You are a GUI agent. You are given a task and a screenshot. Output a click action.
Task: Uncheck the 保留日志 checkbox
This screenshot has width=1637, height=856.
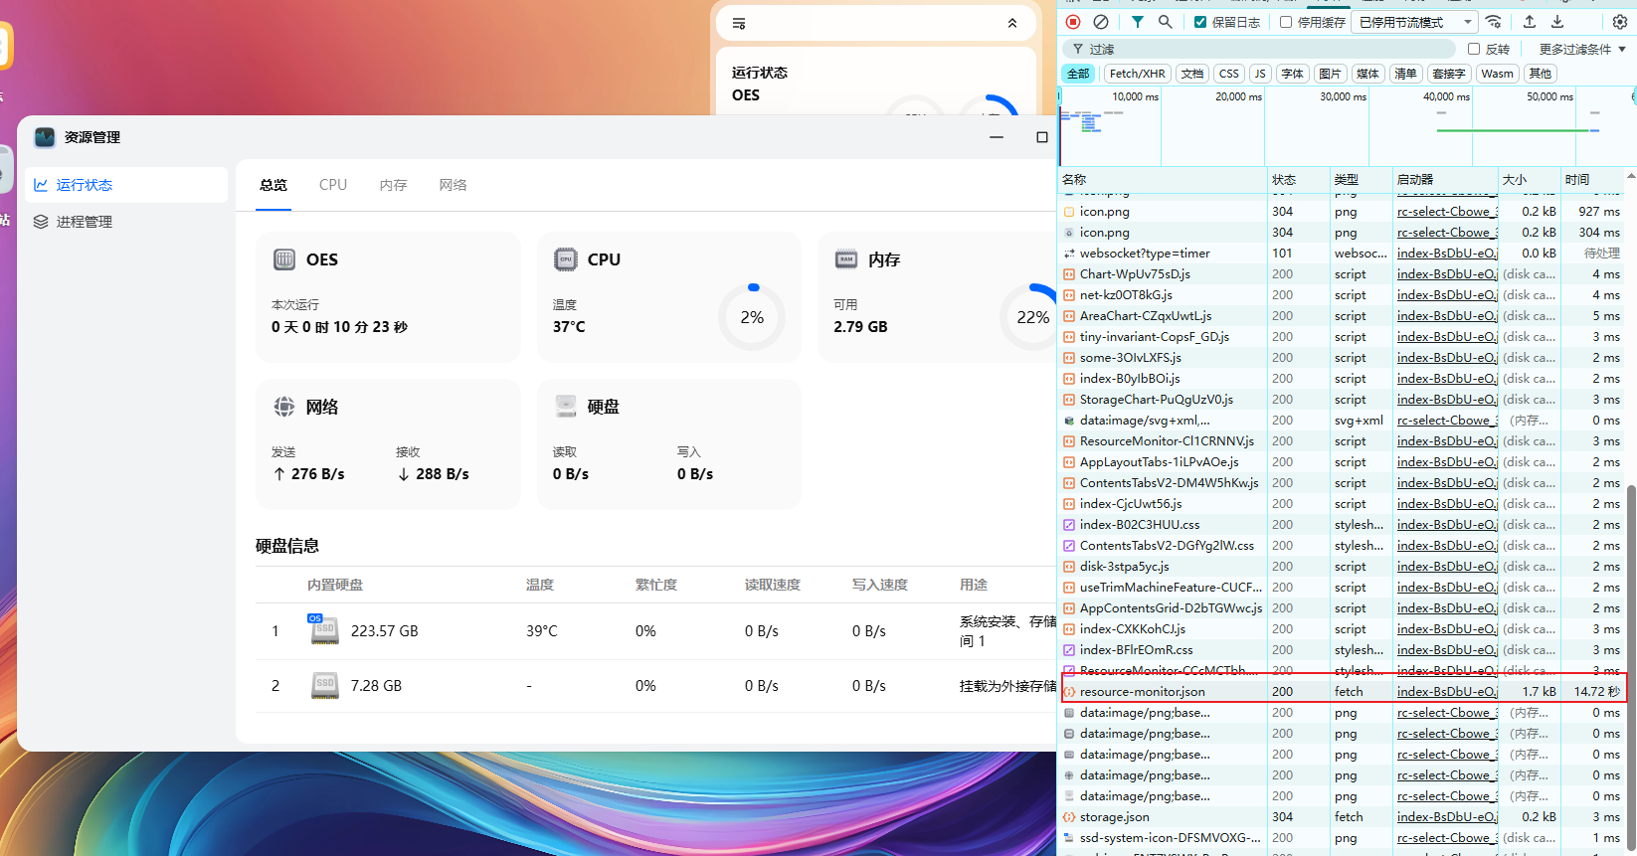[1200, 22]
